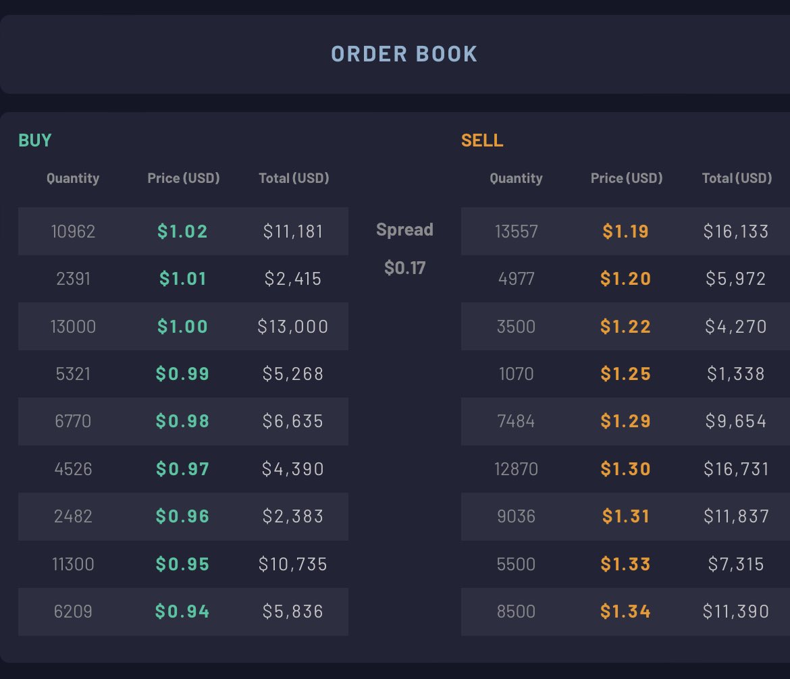Screen dimensions: 790x679
Task: Select sell price $1.19
Action: click(x=626, y=232)
